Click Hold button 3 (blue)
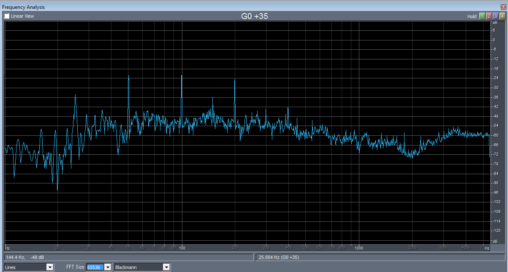Image resolution: width=508 pixels, height=272 pixels. [495, 16]
